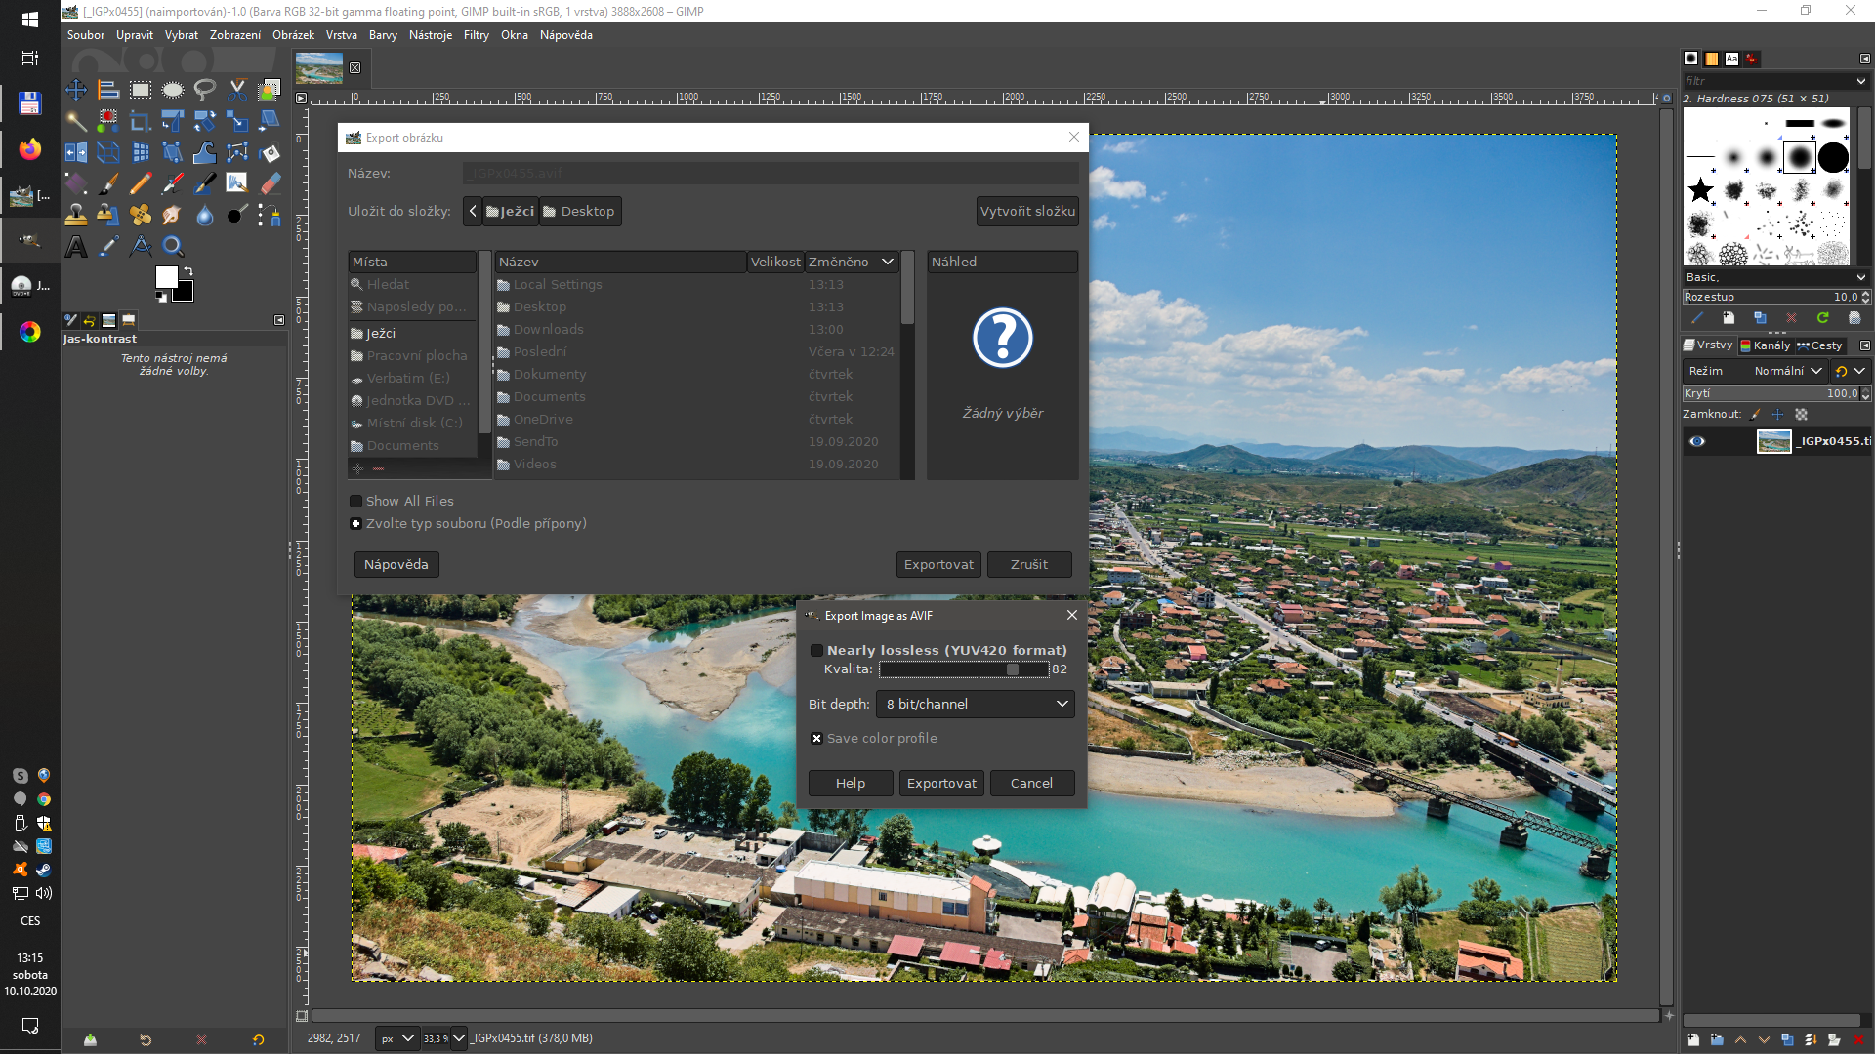The image size is (1875, 1054).
Task: Click Cancel in the AVIF export dialog
Action: coord(1031,784)
